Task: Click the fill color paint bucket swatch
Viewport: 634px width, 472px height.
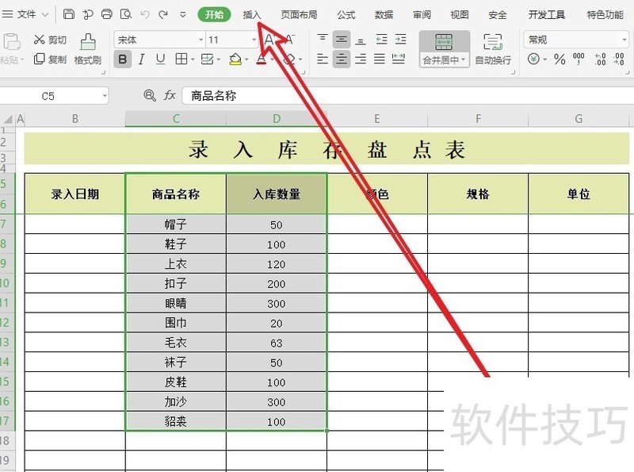Action: tap(235, 59)
